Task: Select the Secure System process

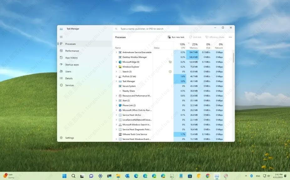Action: 129,86
